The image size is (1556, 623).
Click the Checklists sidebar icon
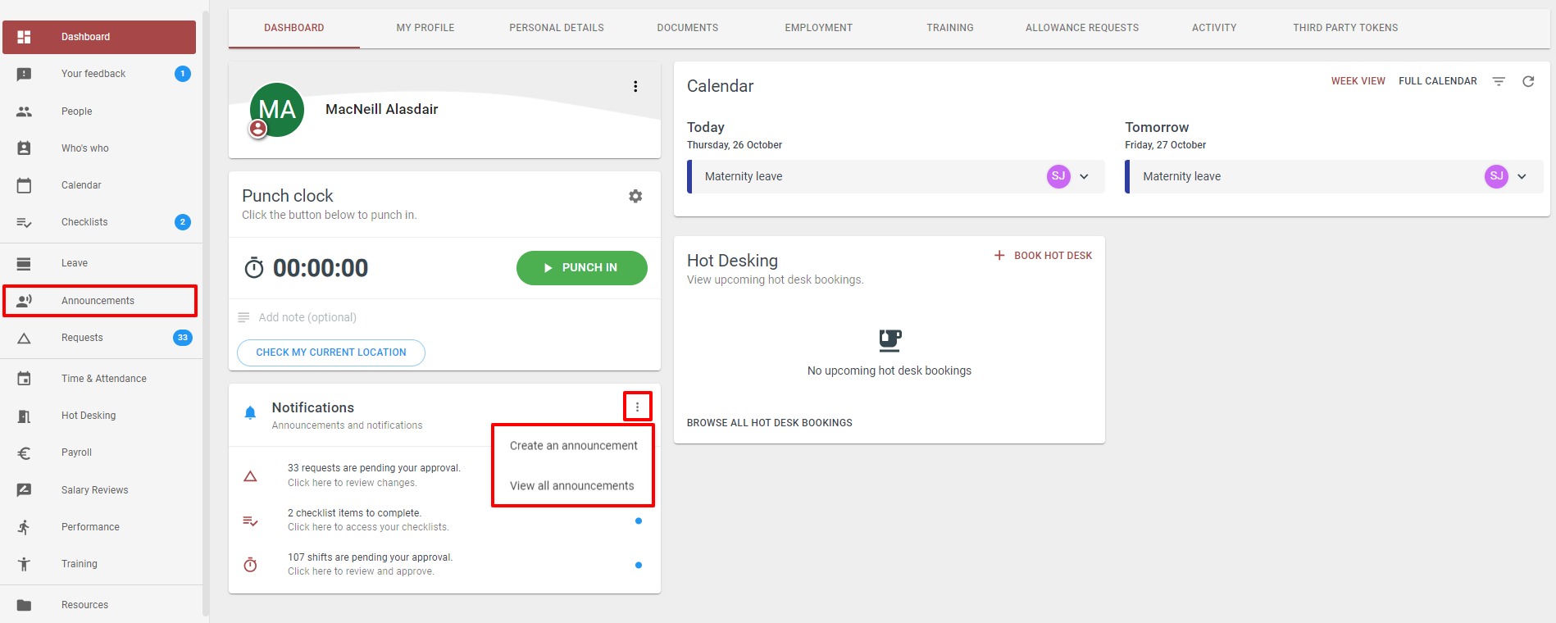(24, 222)
